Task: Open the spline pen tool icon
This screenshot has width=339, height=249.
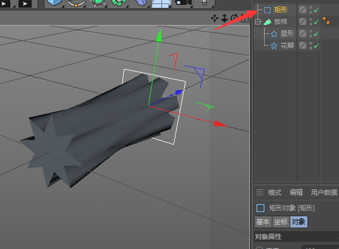Action: [76, 3]
